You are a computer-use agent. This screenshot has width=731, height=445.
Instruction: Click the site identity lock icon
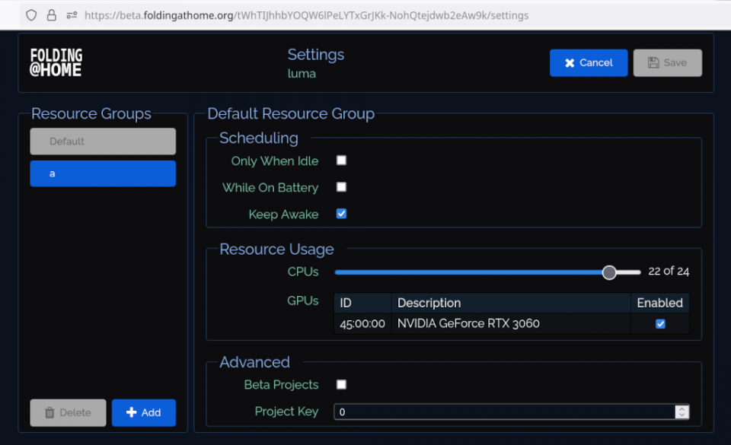point(50,14)
